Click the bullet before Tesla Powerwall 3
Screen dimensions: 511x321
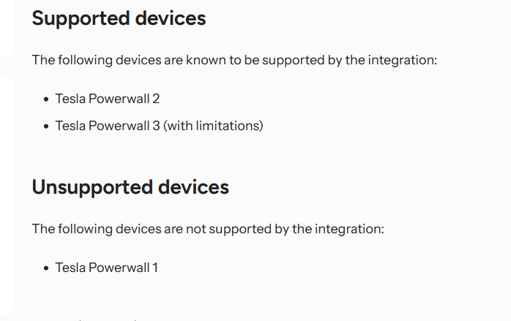(46, 126)
